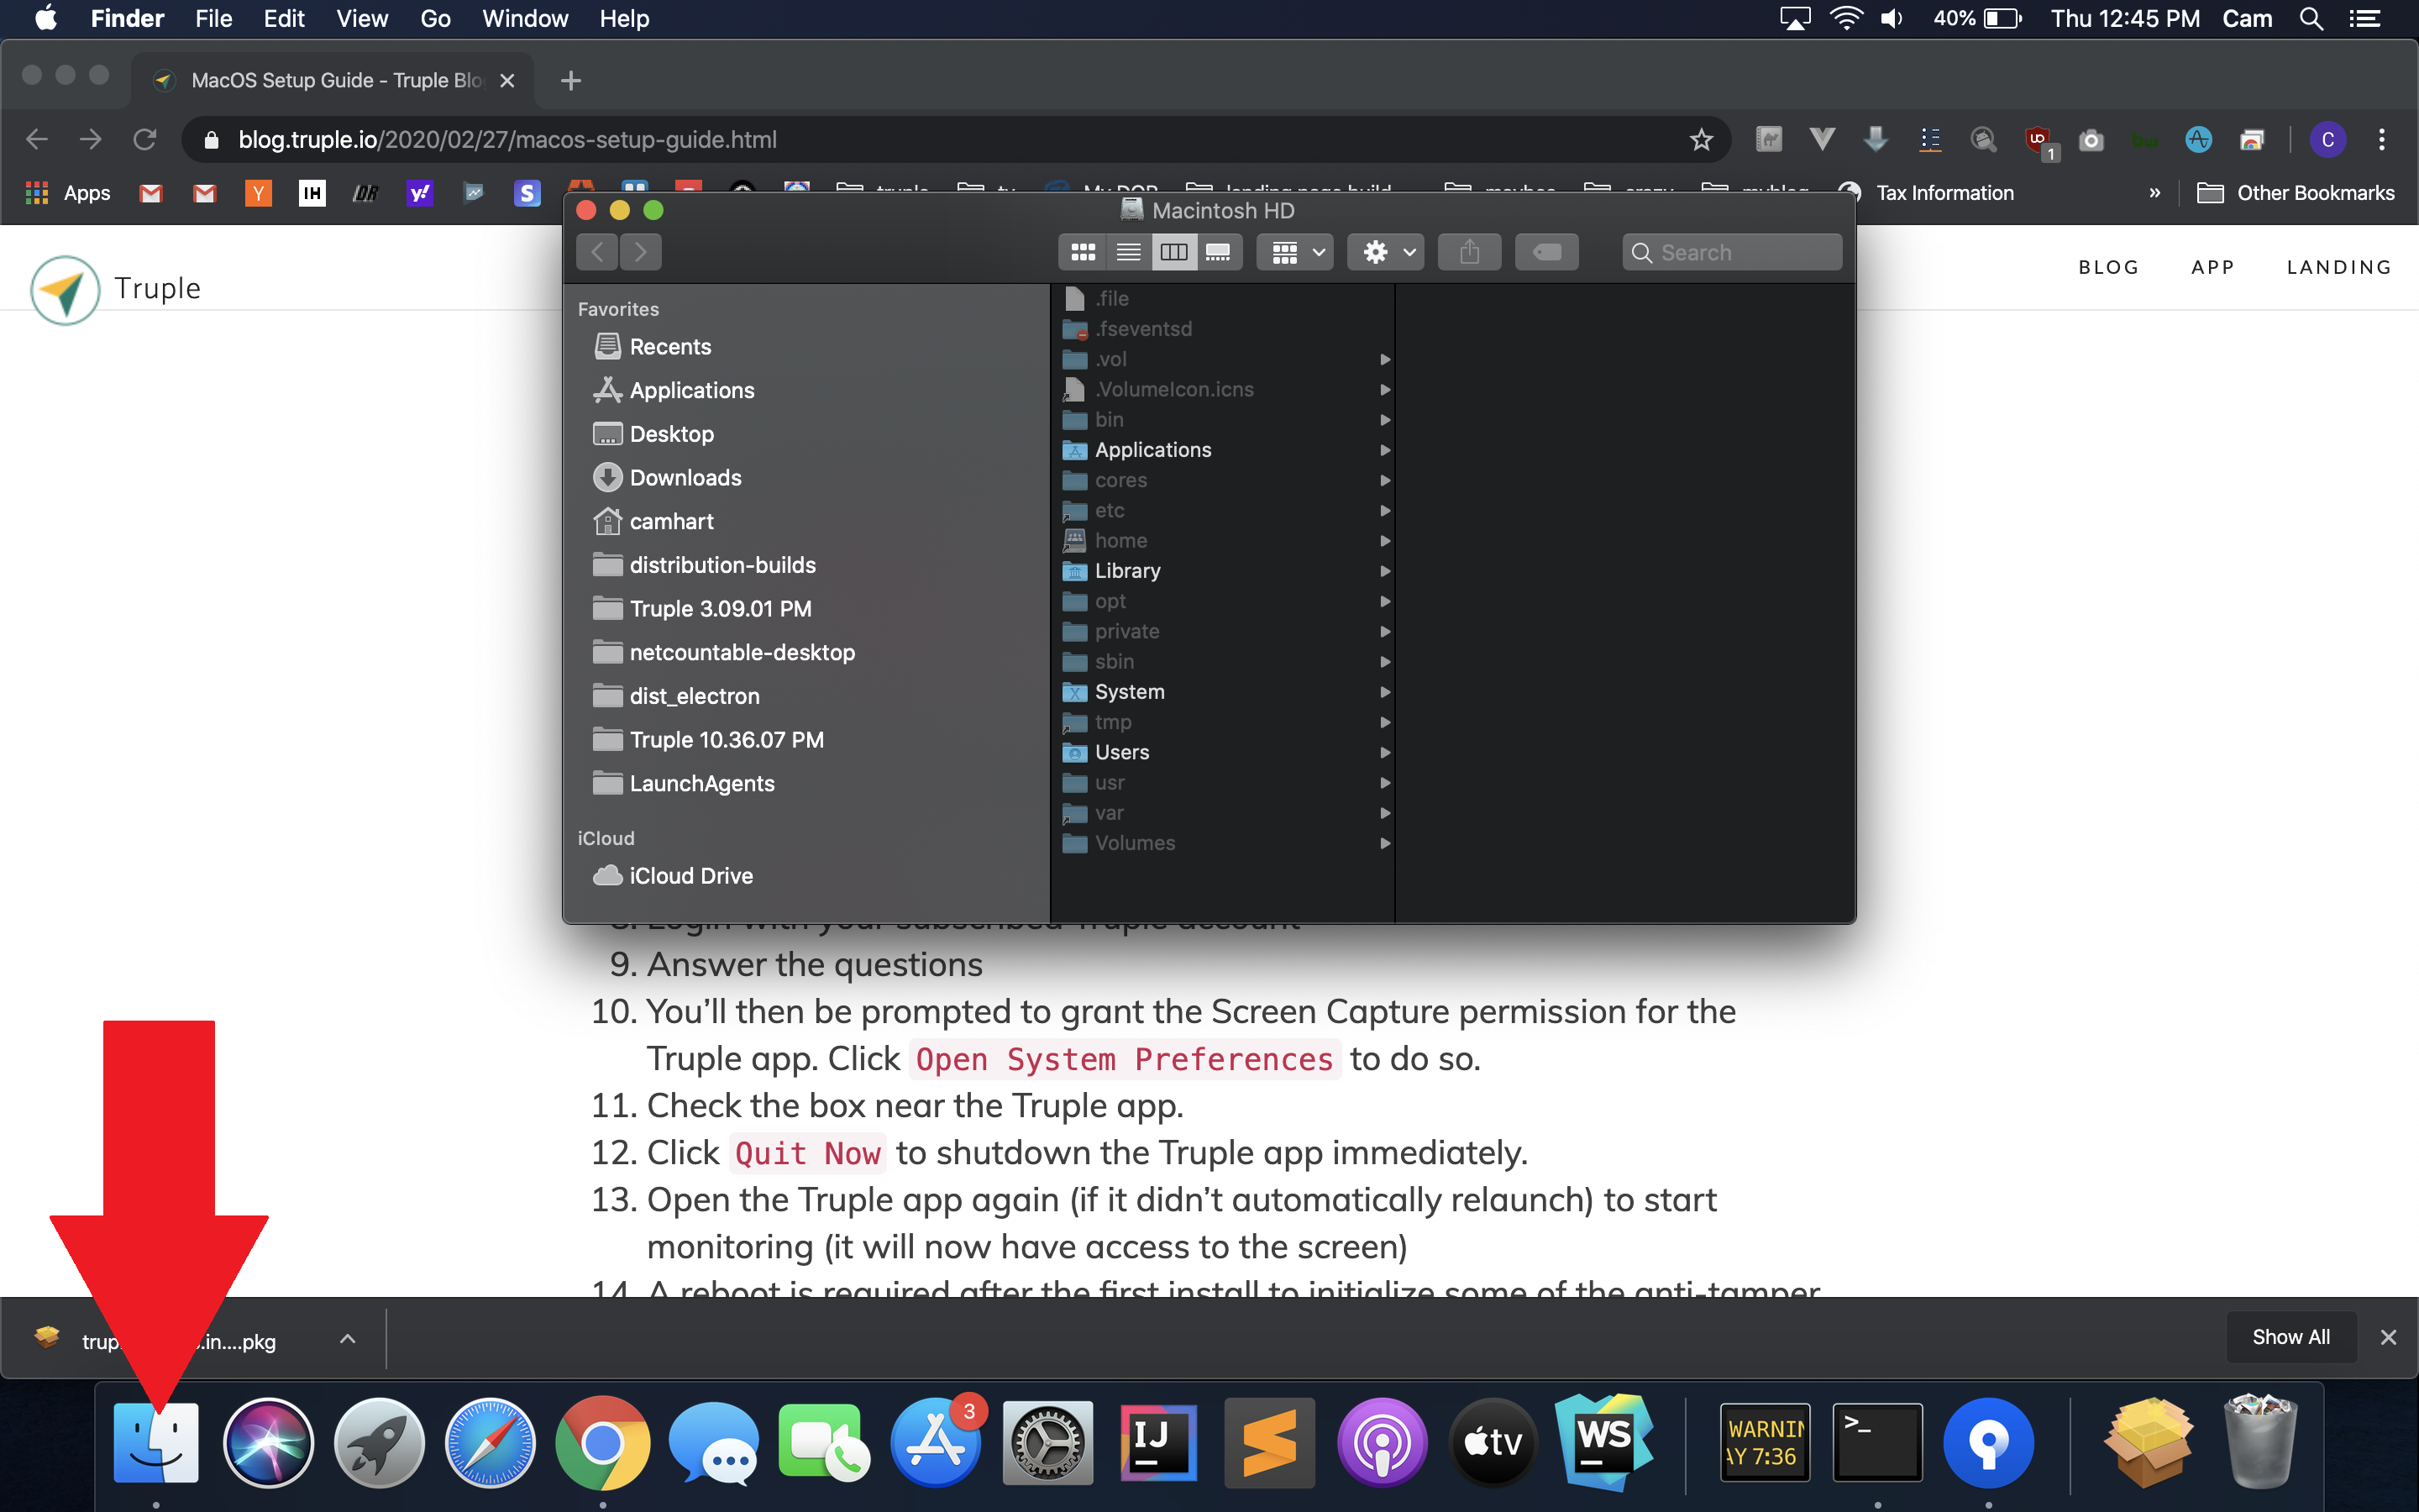The image size is (2419, 1512).
Task: Open the Finder action gear menu
Action: pos(1384,251)
